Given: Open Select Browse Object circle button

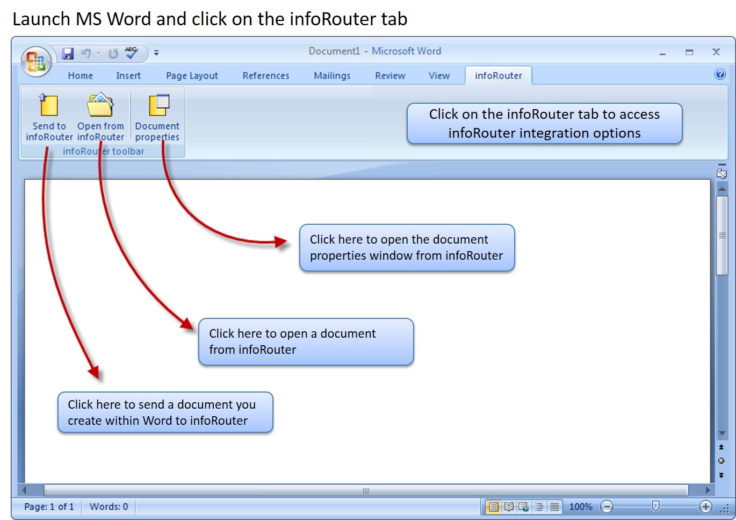Looking at the screenshot, I should 721,461.
